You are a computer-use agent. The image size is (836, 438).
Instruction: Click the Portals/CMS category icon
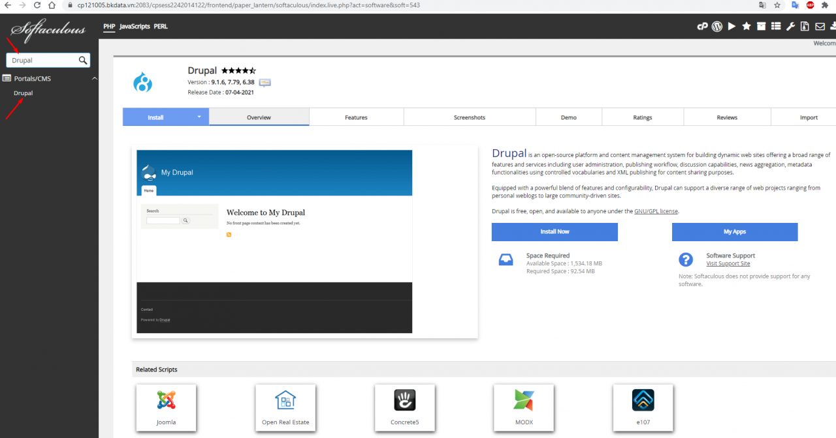(x=7, y=78)
